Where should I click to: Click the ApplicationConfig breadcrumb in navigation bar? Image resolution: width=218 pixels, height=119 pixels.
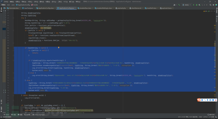tap(23, 5)
